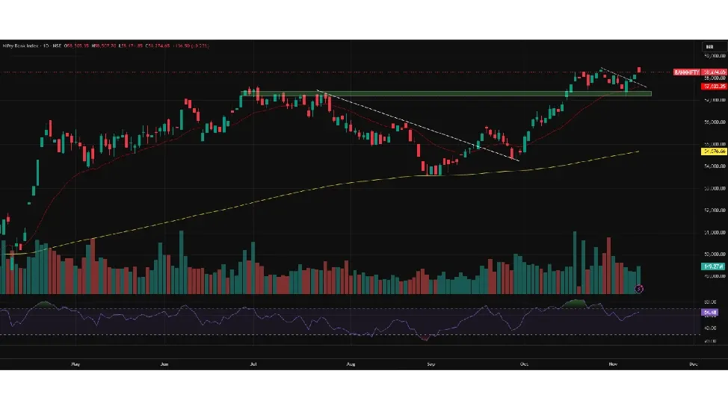Click the purple lightning event icon
This screenshot has height=409, width=728.
[x=639, y=288]
